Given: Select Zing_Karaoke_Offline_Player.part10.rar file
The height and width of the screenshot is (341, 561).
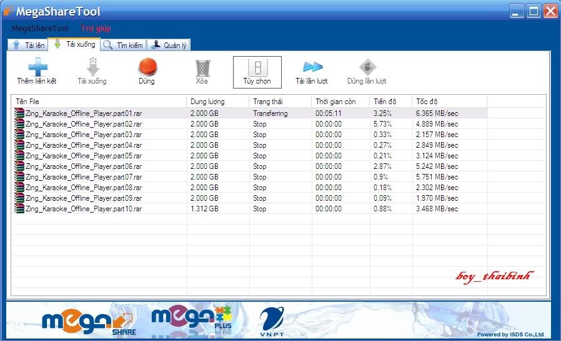Looking at the screenshot, I should coord(84,209).
